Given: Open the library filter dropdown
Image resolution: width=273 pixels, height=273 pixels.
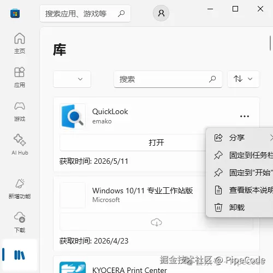Looking at the screenshot, I should 72,79.
